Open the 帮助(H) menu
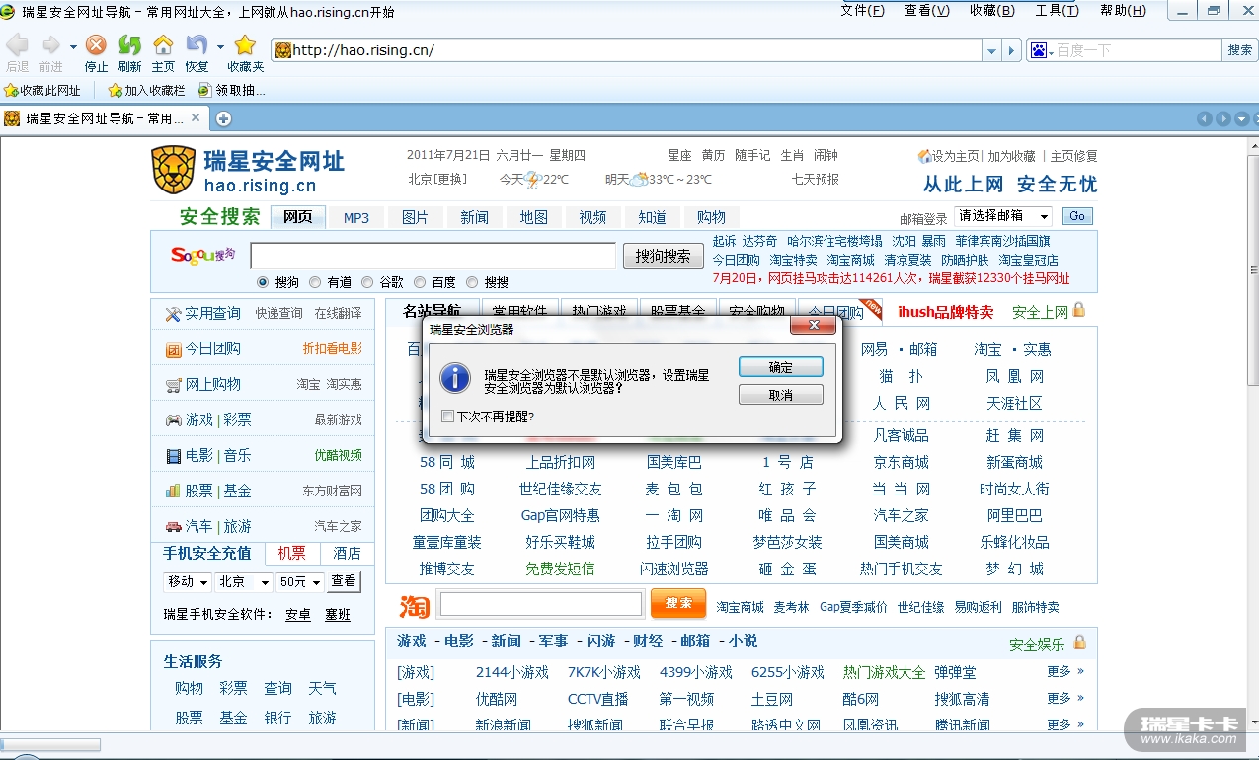Image resolution: width=1259 pixels, height=760 pixels. click(1123, 11)
